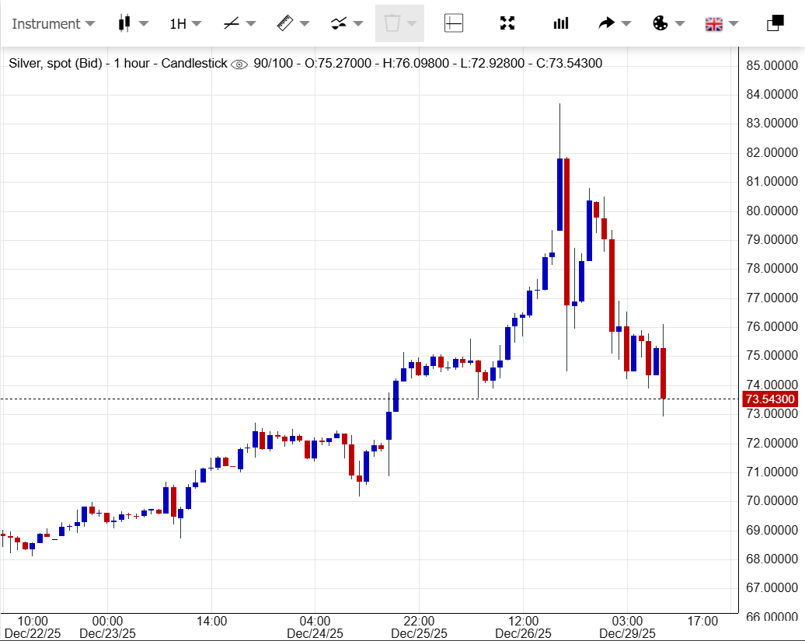The image size is (805, 641).
Task: Click the detach chart window icon
Action: click(x=775, y=23)
